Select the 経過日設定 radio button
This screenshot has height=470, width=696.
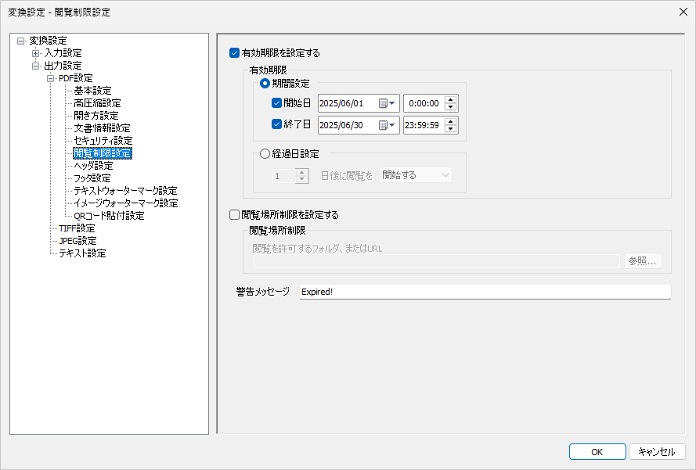(264, 153)
